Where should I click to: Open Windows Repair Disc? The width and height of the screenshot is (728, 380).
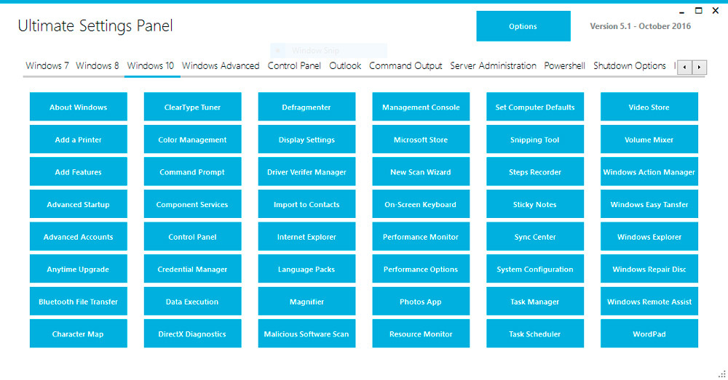click(x=649, y=270)
